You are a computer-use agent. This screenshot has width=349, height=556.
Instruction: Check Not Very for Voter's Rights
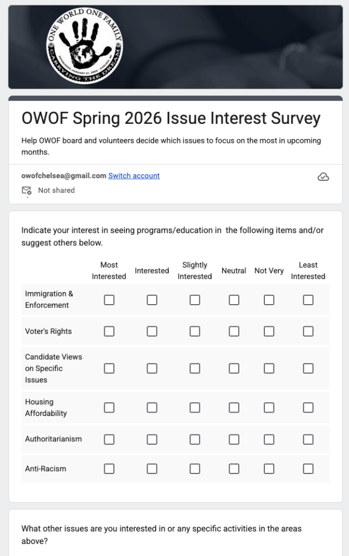[269, 331]
